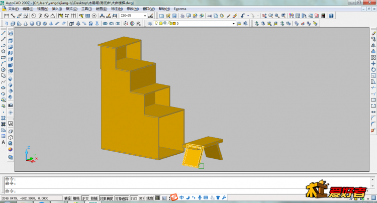377x203 pixels.
Task: Toggle 线宽 lineweight display
Action: tap(150, 198)
